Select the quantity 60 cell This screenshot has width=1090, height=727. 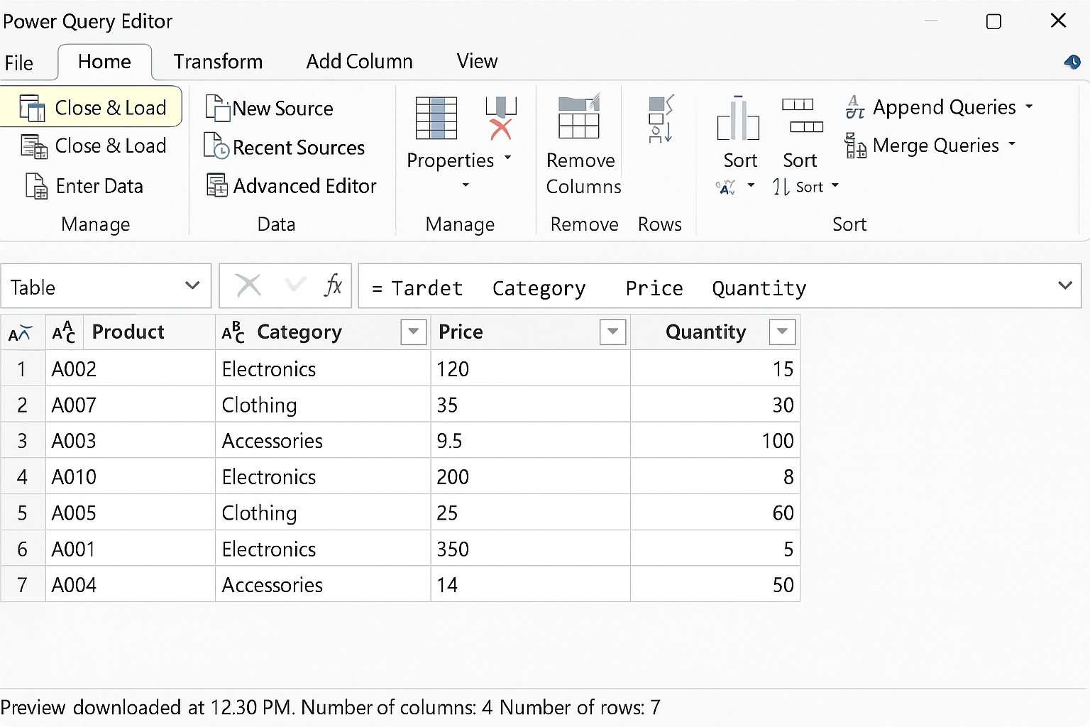(715, 513)
